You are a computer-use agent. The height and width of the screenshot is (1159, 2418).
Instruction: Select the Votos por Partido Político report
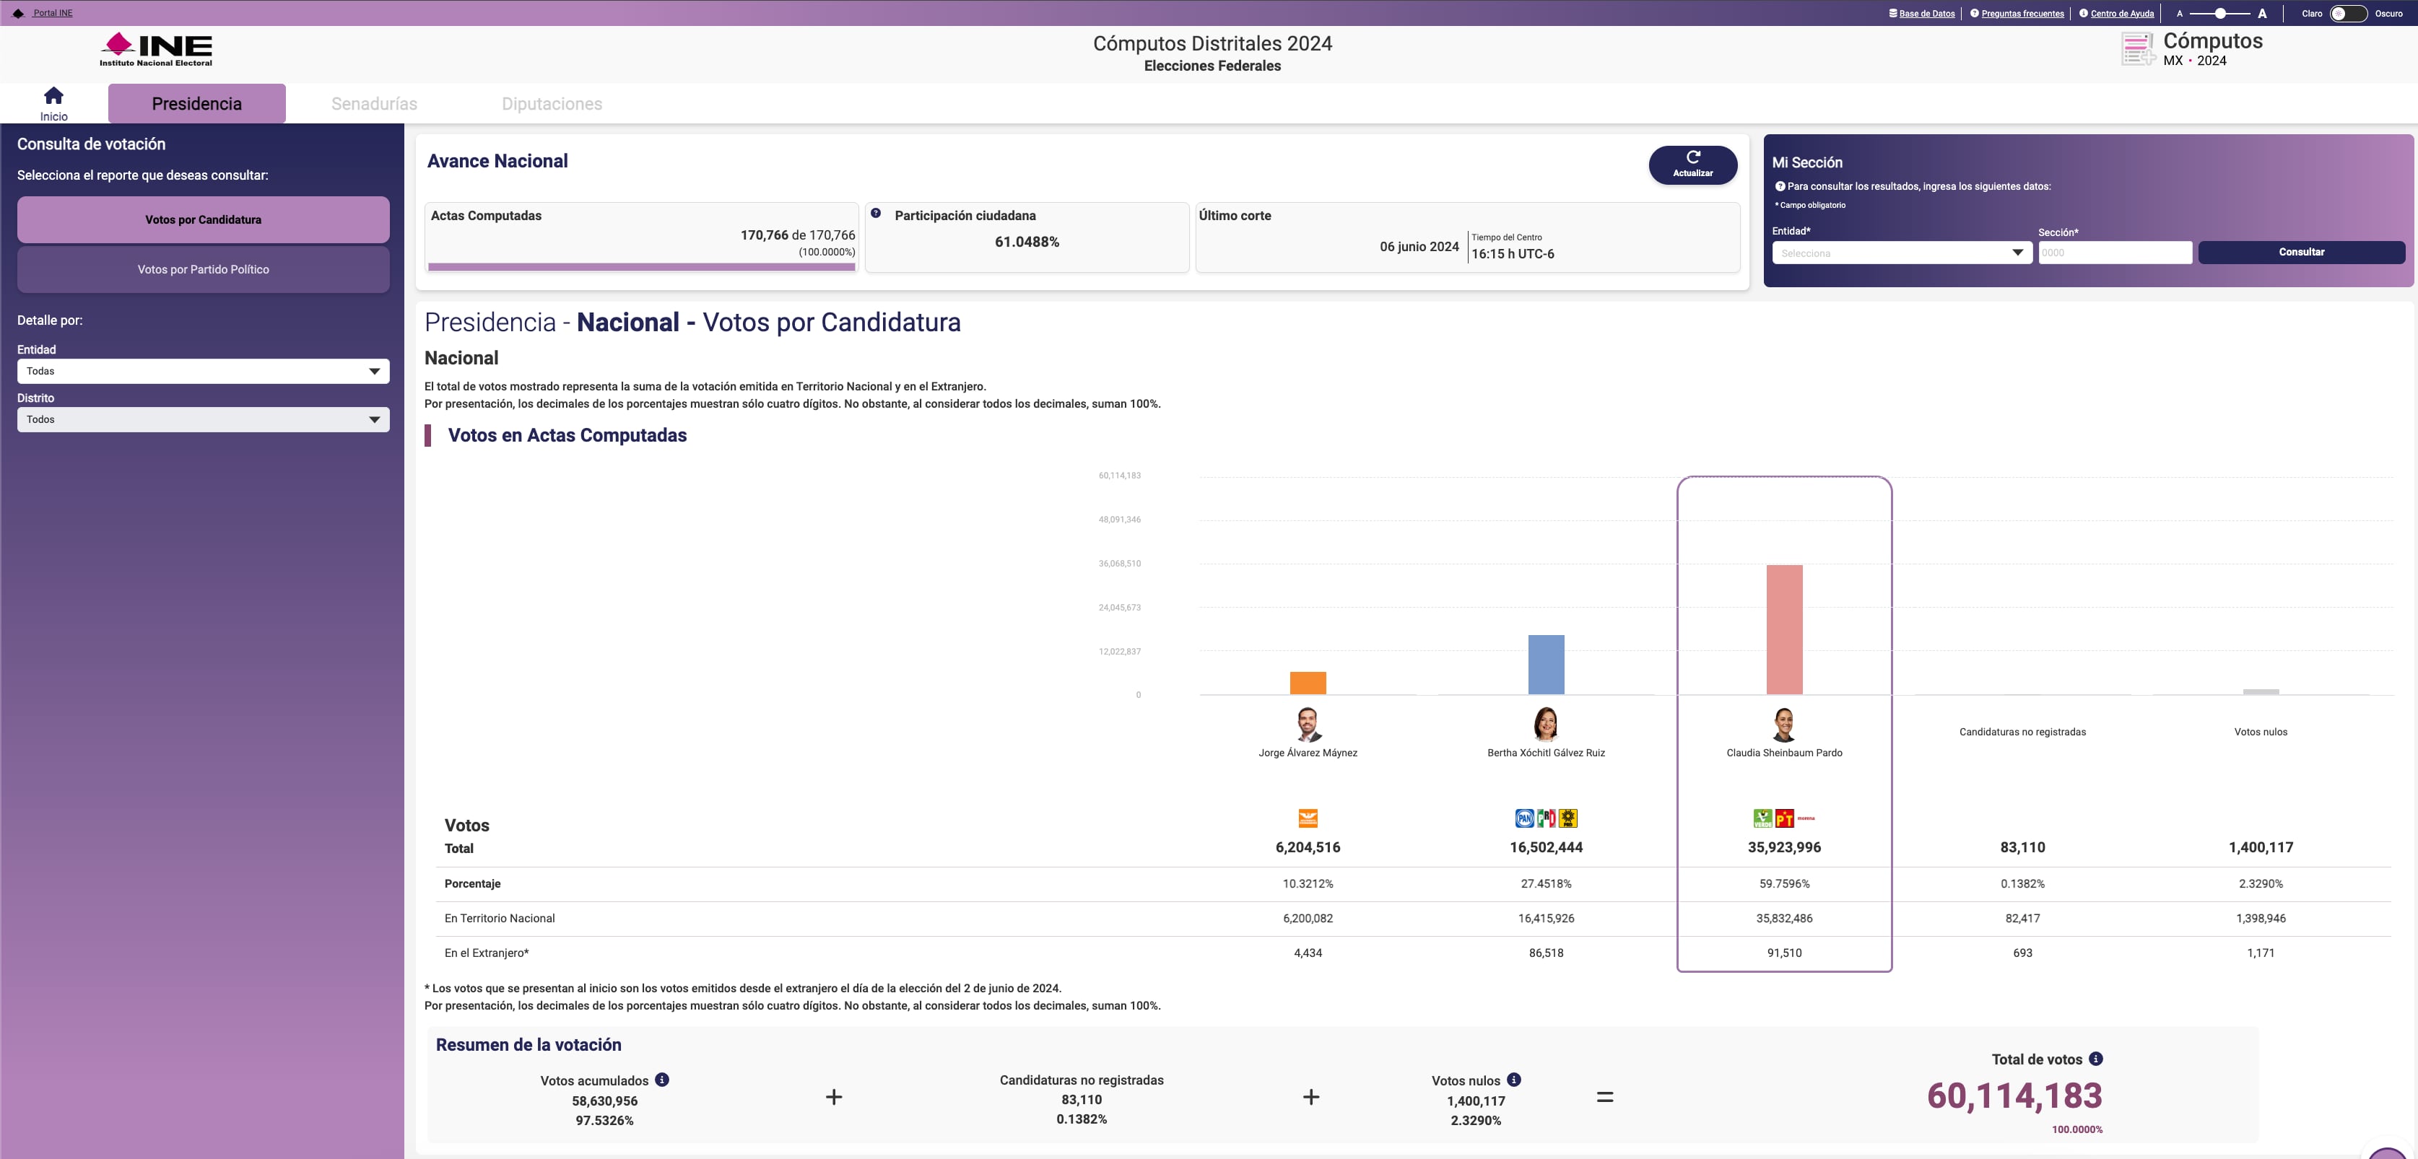tap(203, 269)
